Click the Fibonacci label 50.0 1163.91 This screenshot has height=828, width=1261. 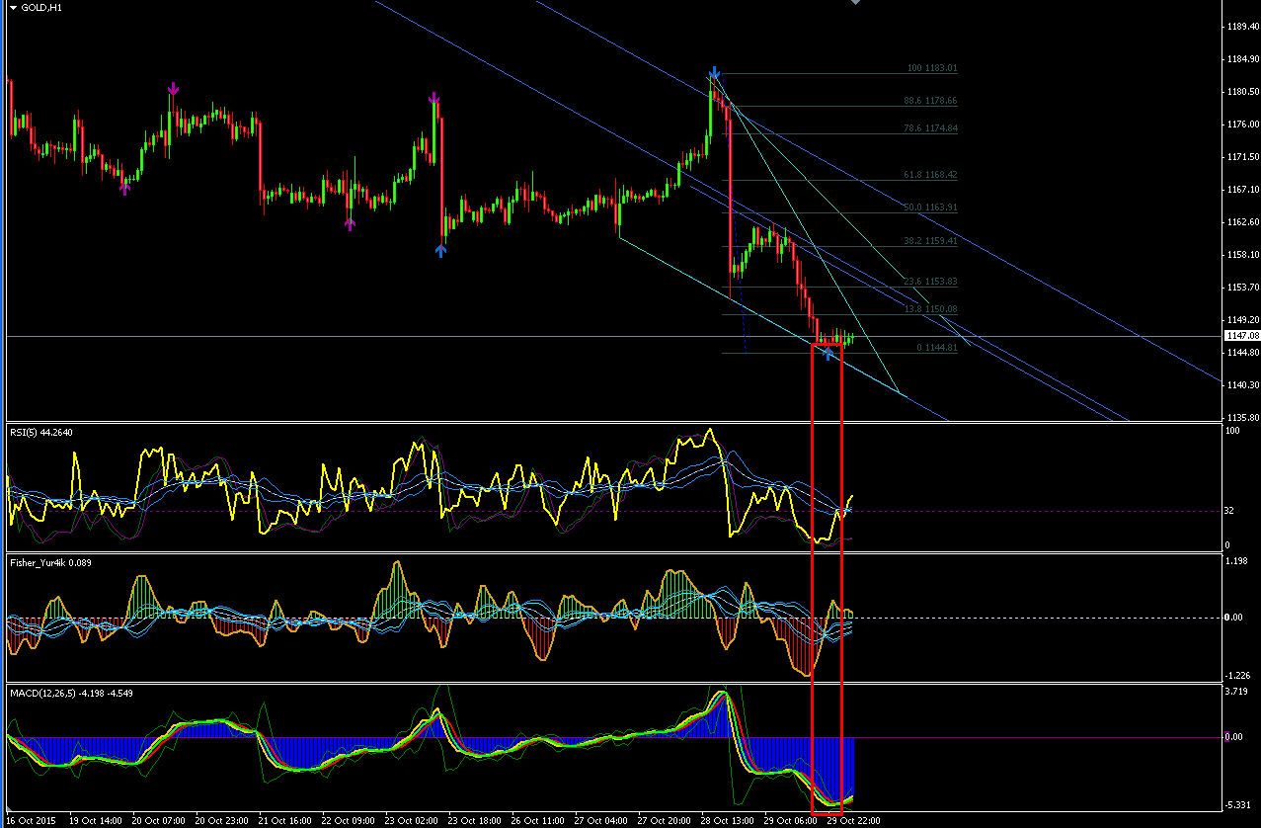coord(930,207)
